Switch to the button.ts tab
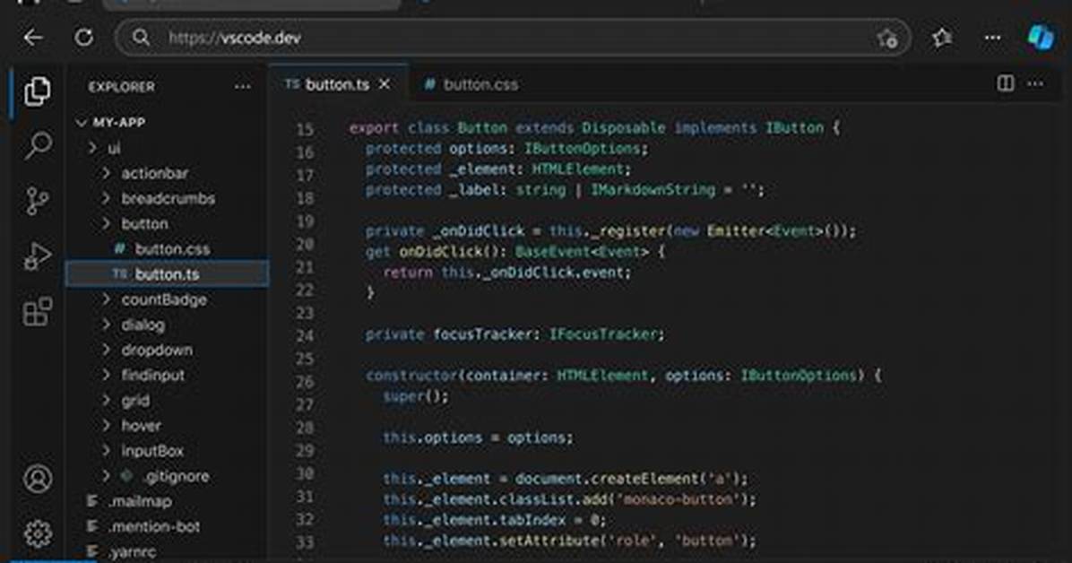The image size is (1072, 563). click(x=338, y=84)
